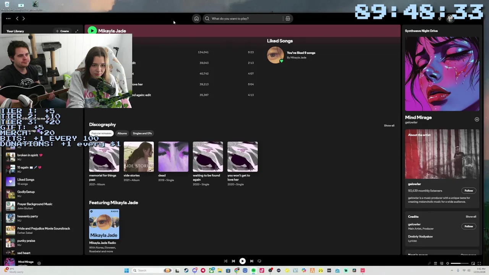Select the Popular releases filter
Screen dimensions: 489x275
click(x=101, y=133)
